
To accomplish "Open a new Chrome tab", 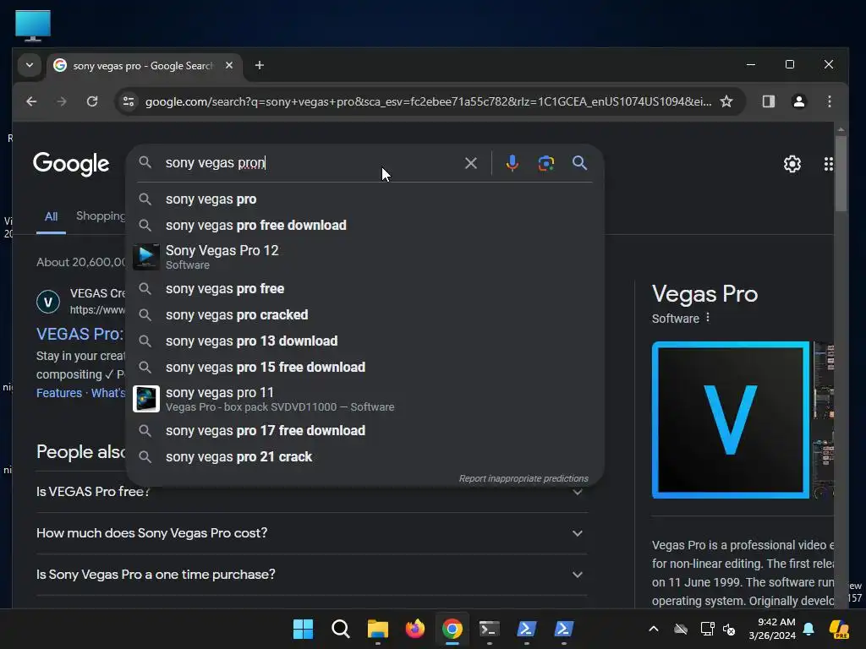I will [x=259, y=65].
